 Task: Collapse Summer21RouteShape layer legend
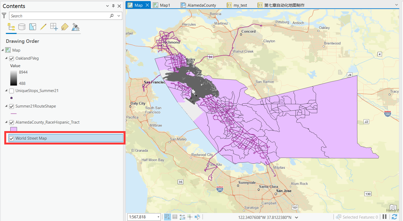tap(6, 106)
